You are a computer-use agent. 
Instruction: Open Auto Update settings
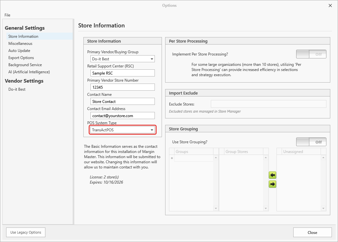19,51
